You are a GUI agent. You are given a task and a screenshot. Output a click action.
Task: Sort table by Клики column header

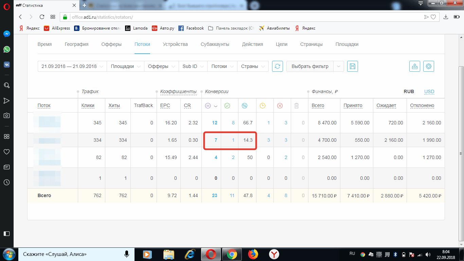click(x=88, y=106)
